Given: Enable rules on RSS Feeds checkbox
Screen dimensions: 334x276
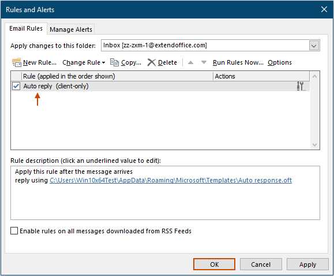Looking at the screenshot, I should 14,231.
